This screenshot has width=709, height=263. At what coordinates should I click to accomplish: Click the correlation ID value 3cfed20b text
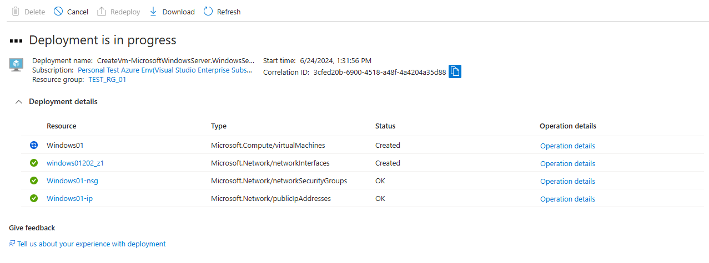click(x=380, y=72)
